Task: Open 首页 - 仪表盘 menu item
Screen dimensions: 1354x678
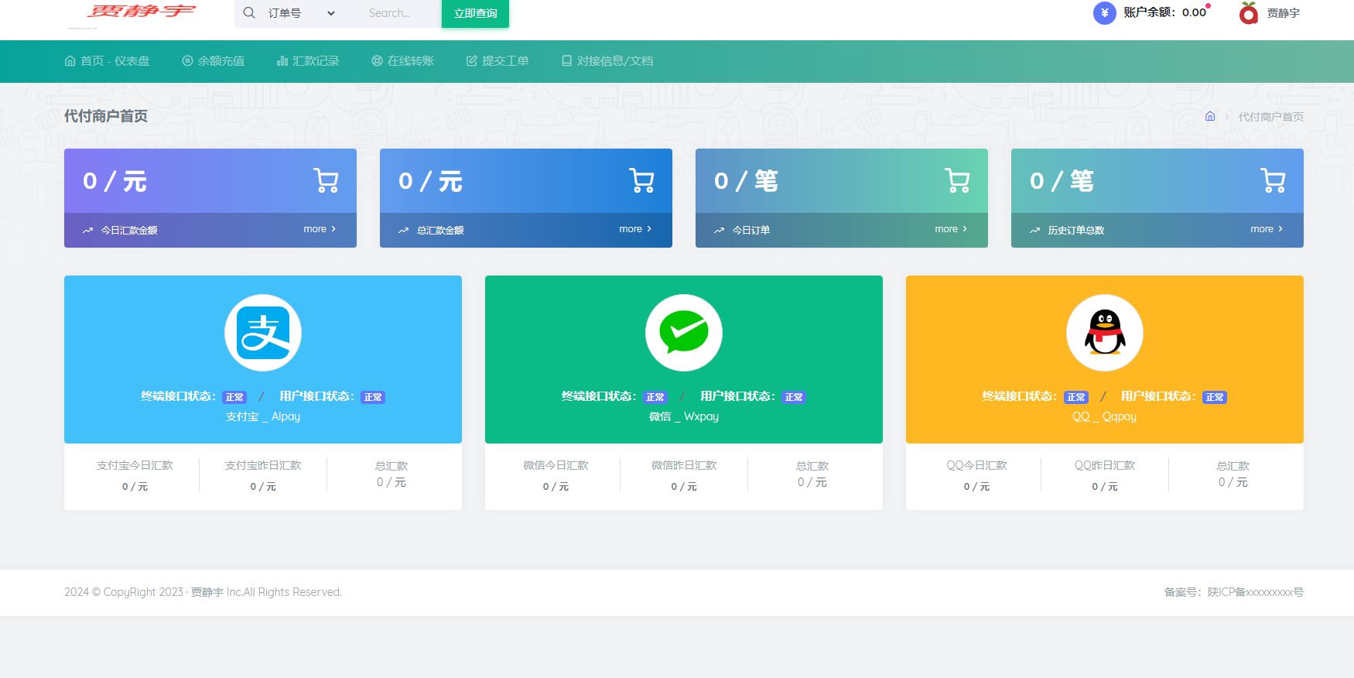Action: [x=107, y=61]
